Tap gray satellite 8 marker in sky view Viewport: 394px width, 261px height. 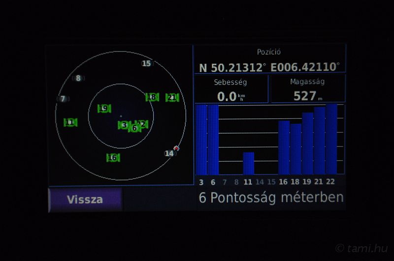point(78,78)
